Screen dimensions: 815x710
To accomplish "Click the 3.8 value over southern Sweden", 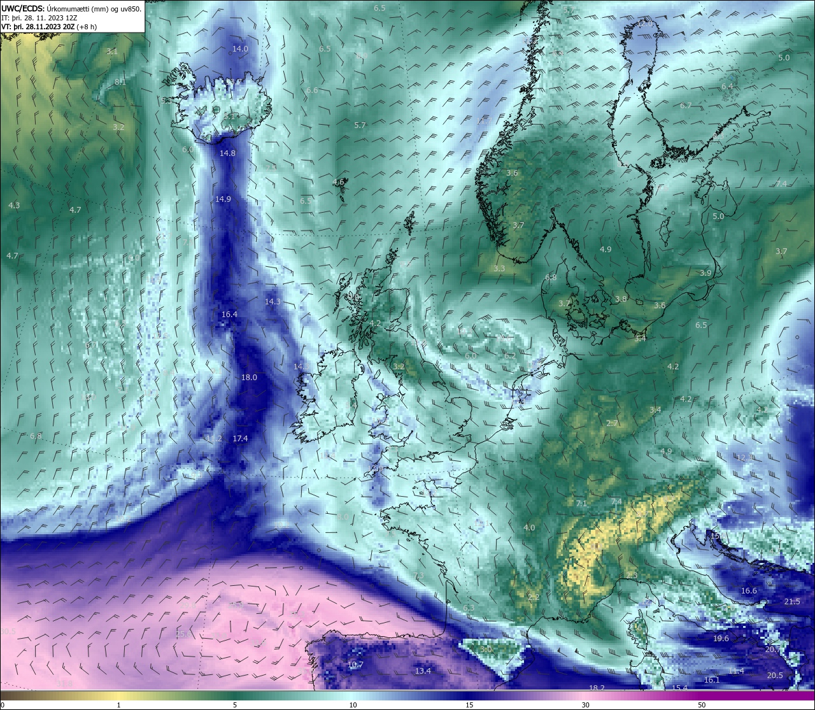I will pyautogui.click(x=621, y=299).
